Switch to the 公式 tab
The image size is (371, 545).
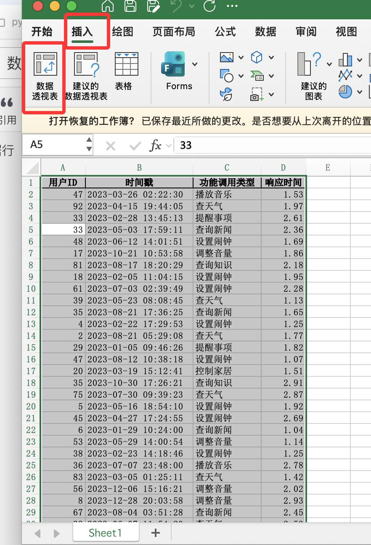pyautogui.click(x=225, y=32)
